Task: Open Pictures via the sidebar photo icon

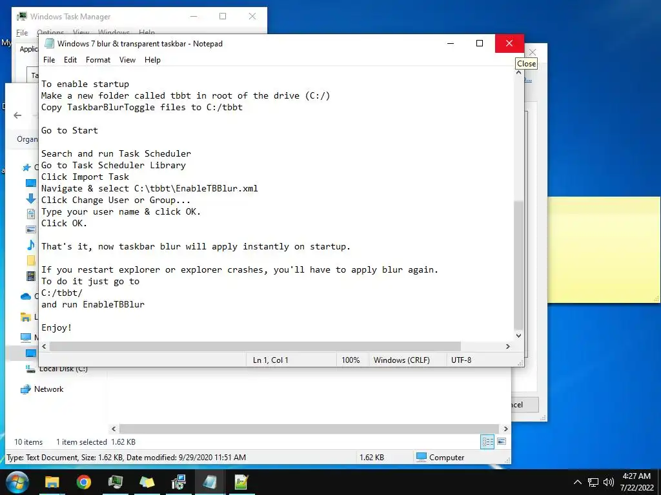Action: point(31,229)
